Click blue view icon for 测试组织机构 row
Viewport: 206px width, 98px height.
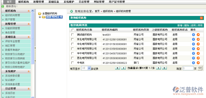pyautogui.click(x=193, y=34)
